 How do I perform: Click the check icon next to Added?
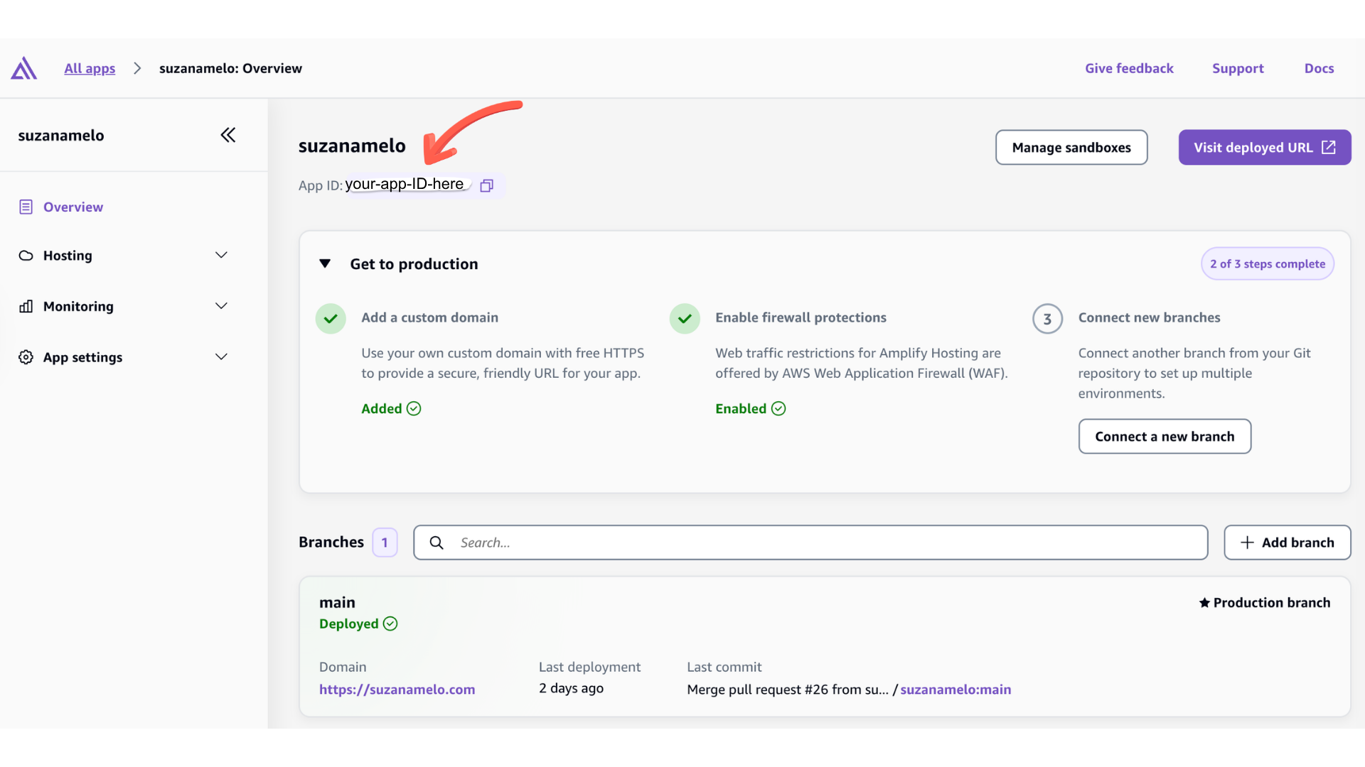tap(414, 408)
